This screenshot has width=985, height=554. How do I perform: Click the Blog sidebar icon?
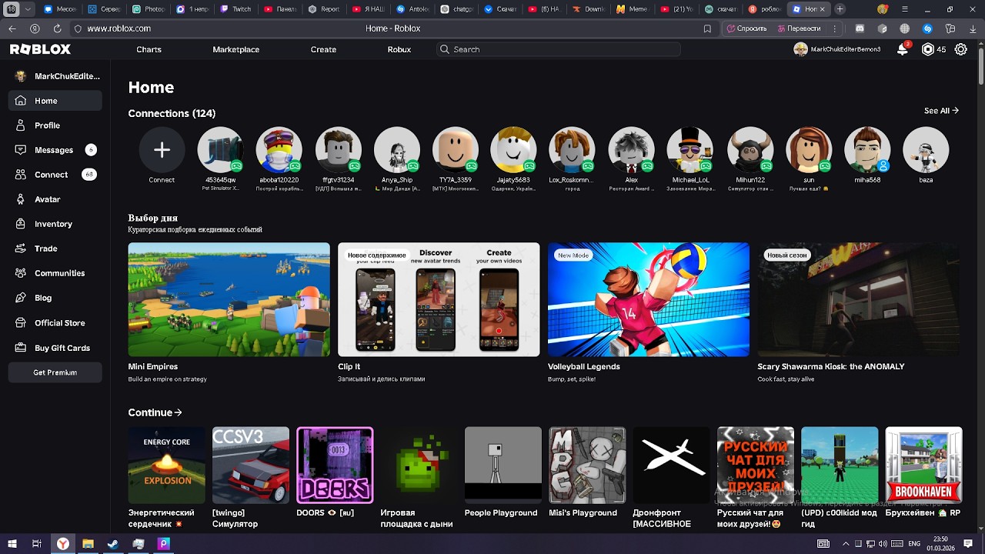[21, 298]
